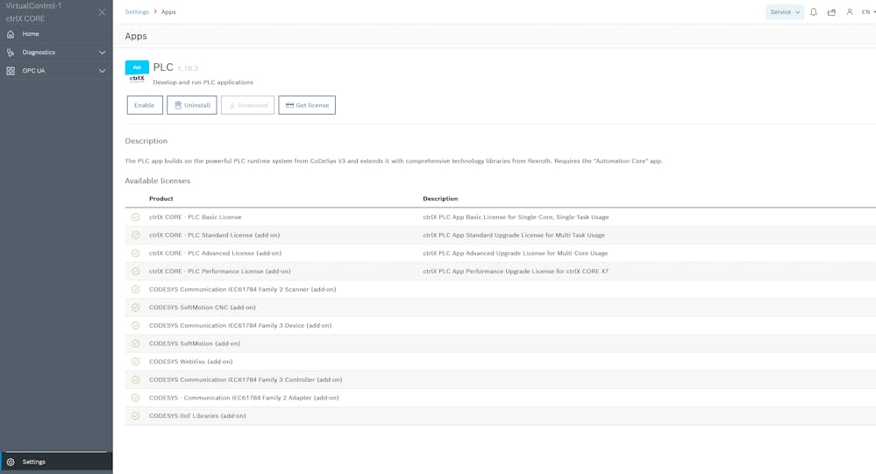This screenshot has height=474, width=876.
Task: Expand the OPC UA menu chevron
Action: pyautogui.click(x=102, y=71)
